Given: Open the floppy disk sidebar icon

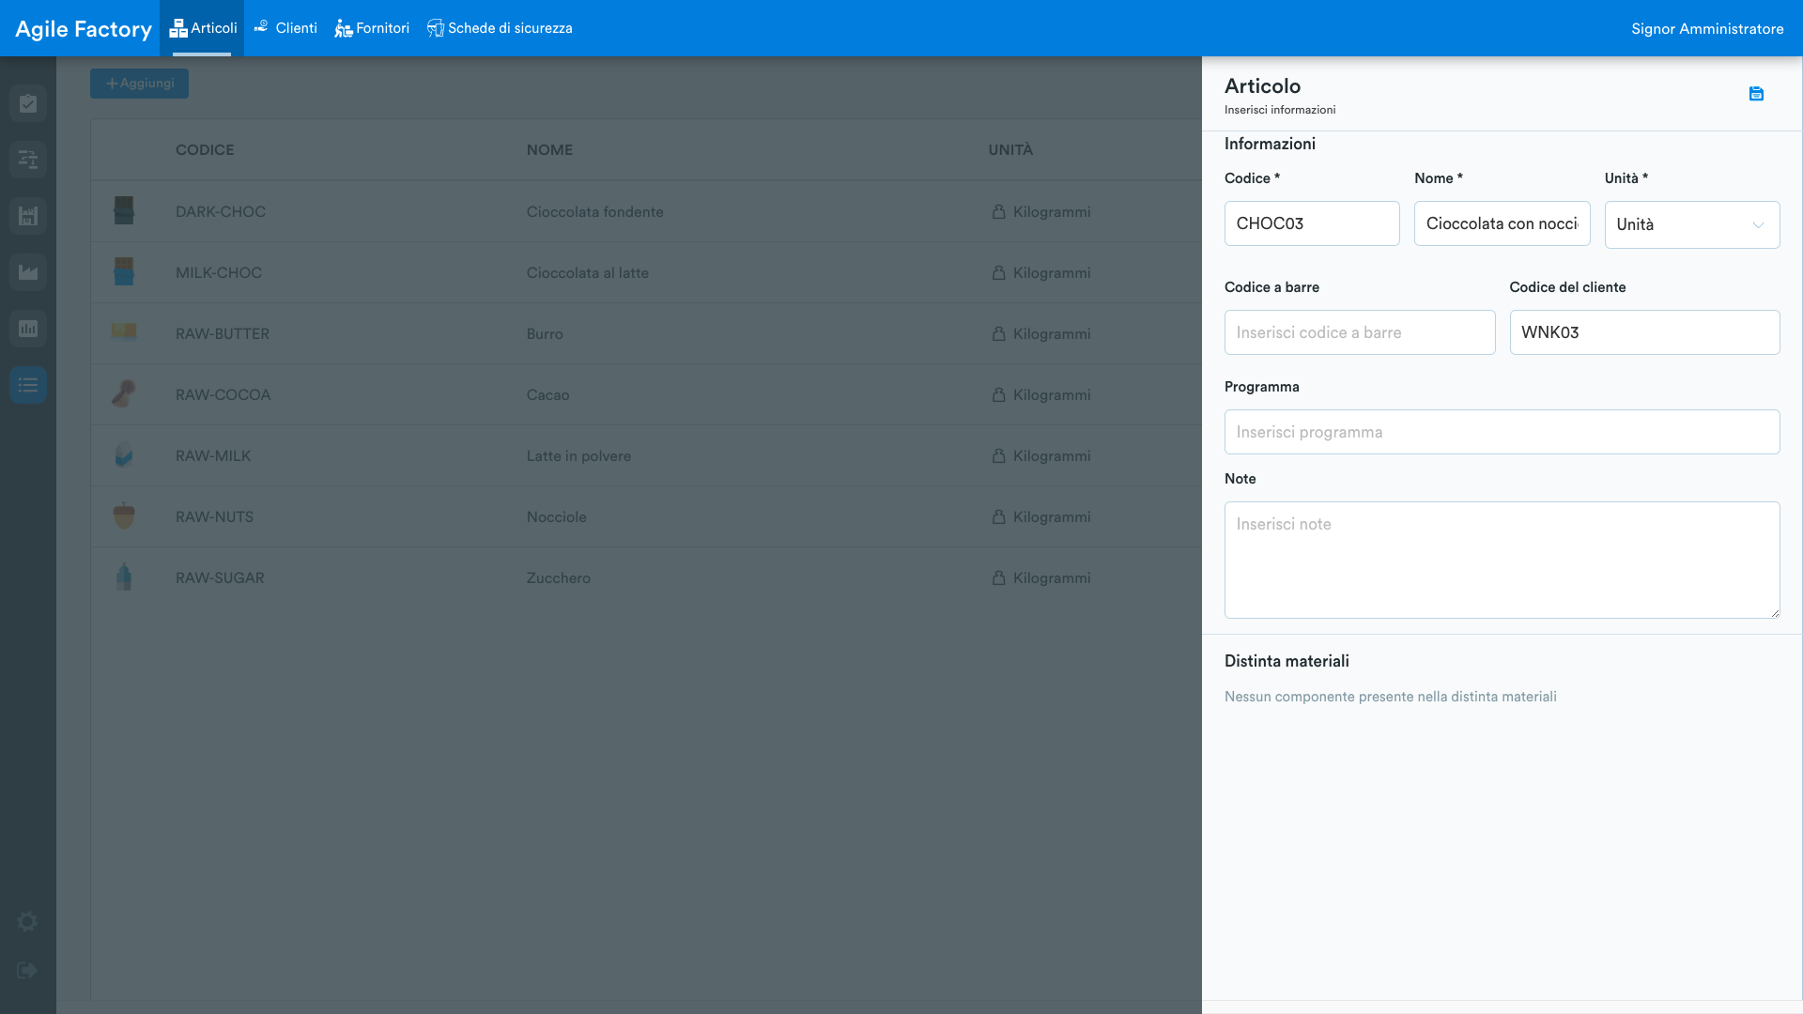Looking at the screenshot, I should click(28, 216).
